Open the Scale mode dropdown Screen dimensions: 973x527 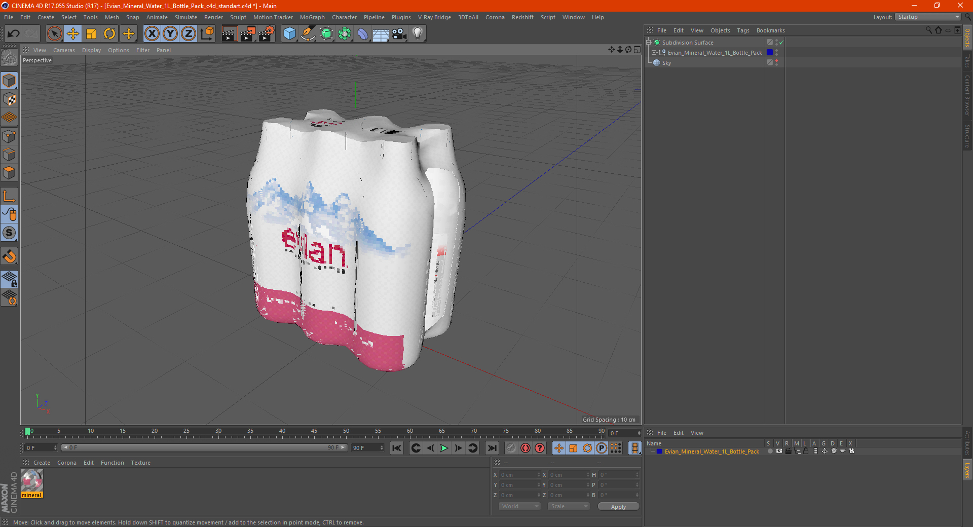pos(569,506)
